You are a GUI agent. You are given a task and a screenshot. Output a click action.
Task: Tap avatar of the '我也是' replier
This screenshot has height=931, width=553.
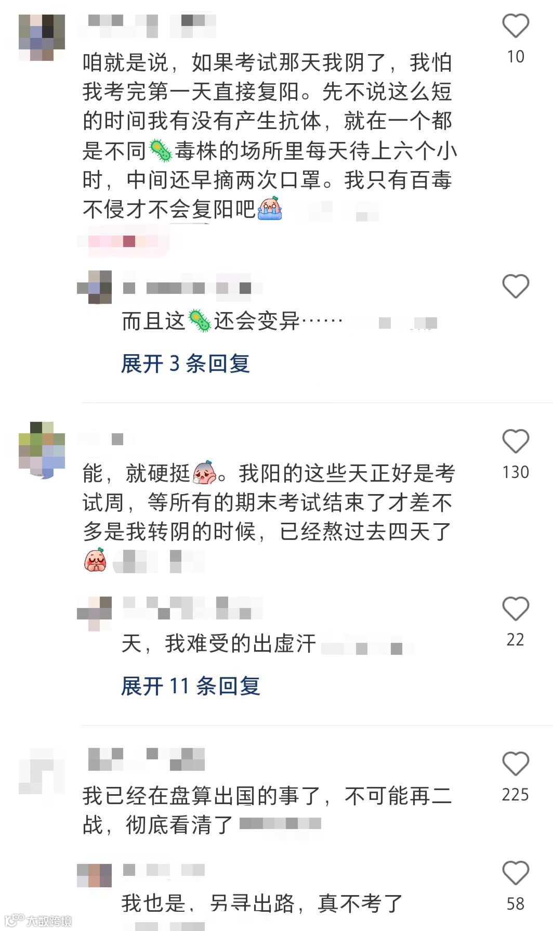click(95, 876)
